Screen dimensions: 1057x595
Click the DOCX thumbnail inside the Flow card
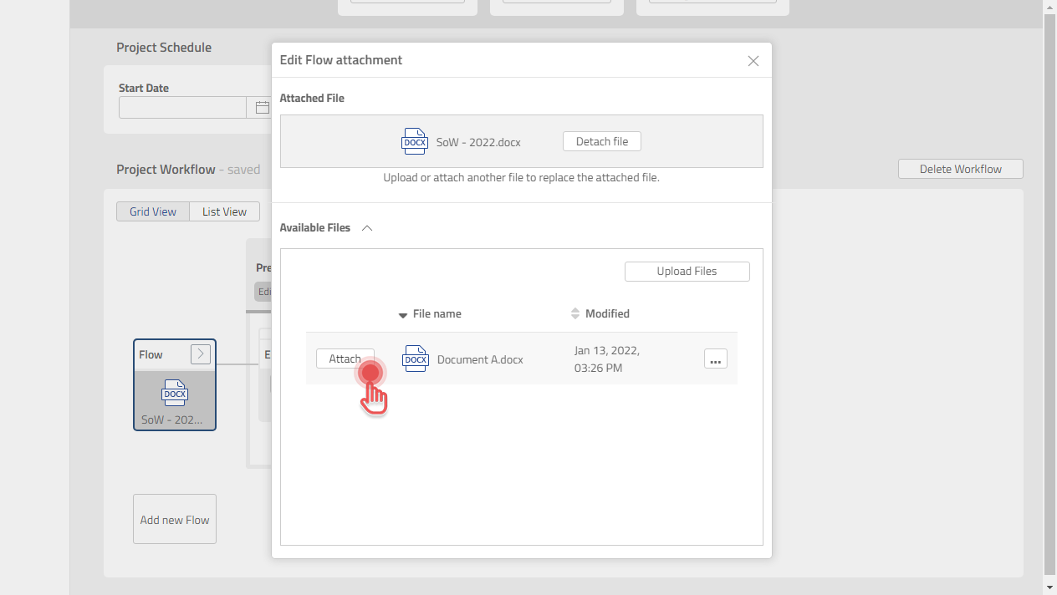[x=174, y=393]
